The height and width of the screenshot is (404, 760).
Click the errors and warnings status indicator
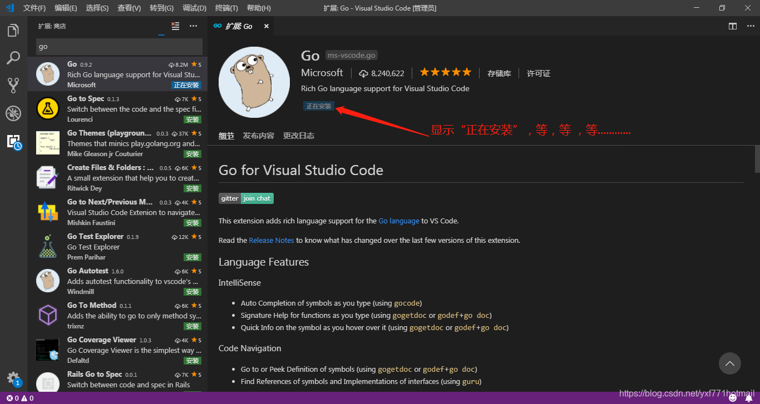tap(20, 398)
